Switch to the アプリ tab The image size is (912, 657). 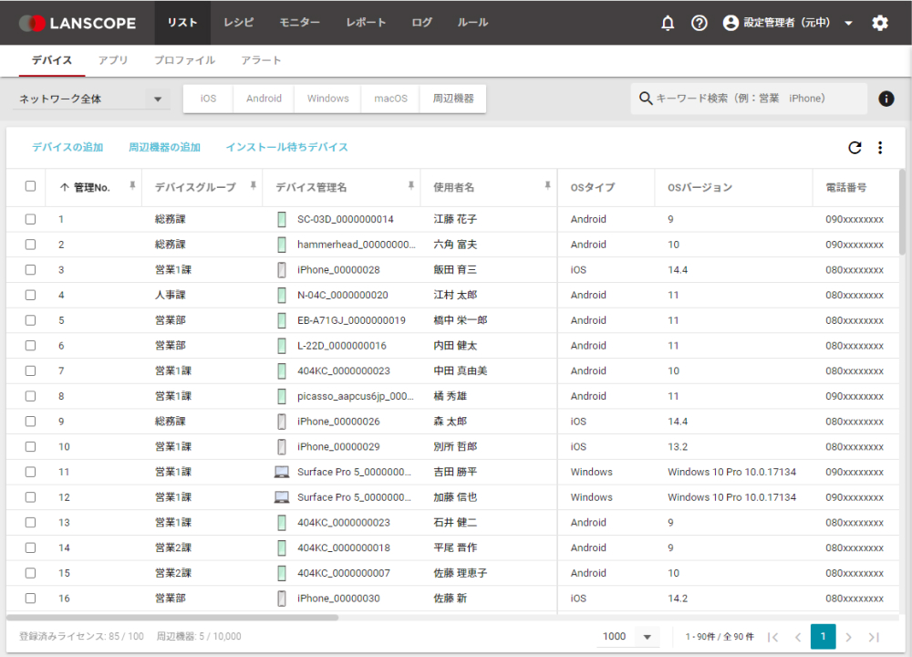click(x=113, y=59)
